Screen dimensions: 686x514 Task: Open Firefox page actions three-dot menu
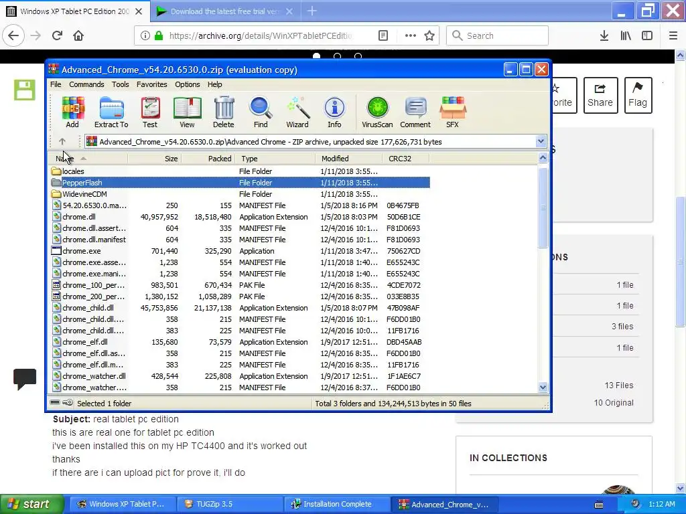[411, 35]
